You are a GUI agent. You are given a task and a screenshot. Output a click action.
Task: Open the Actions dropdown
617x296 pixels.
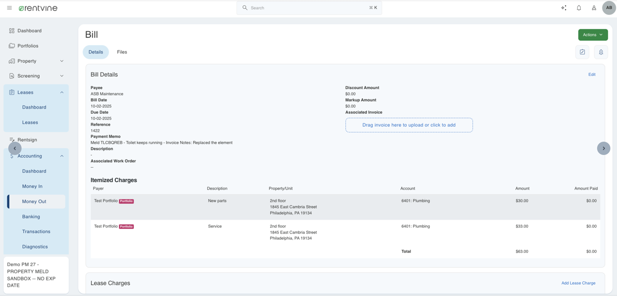point(593,35)
